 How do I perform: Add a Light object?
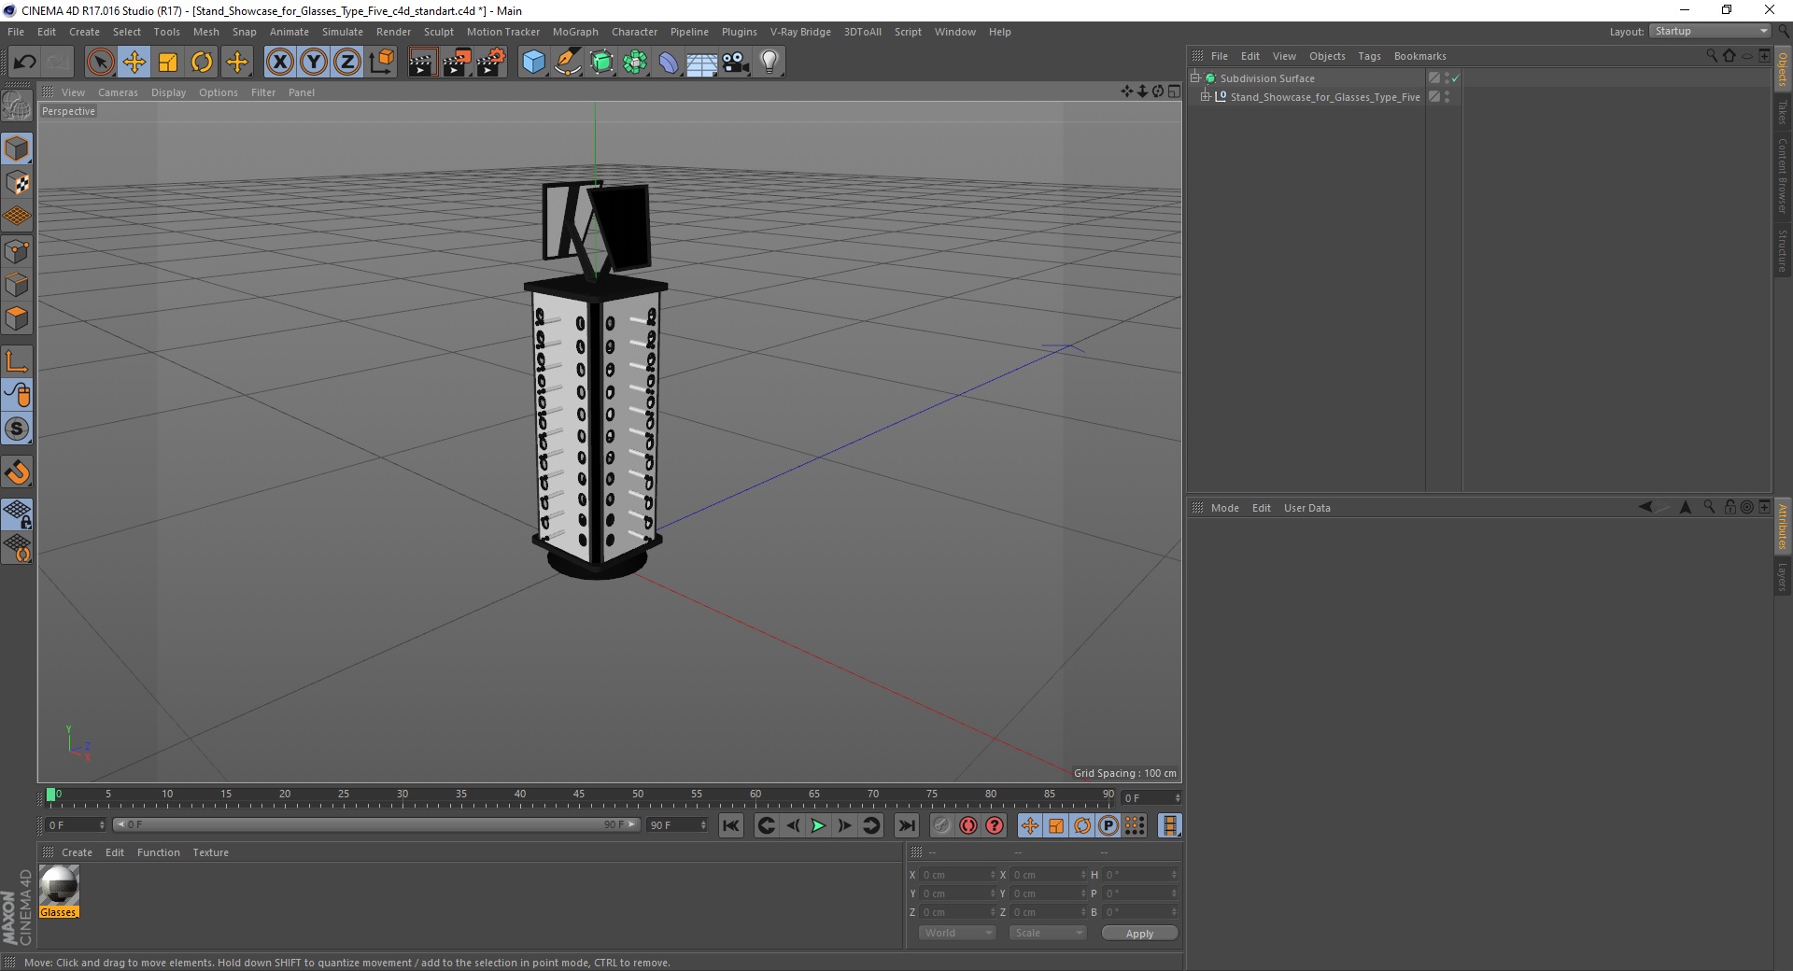click(x=769, y=63)
